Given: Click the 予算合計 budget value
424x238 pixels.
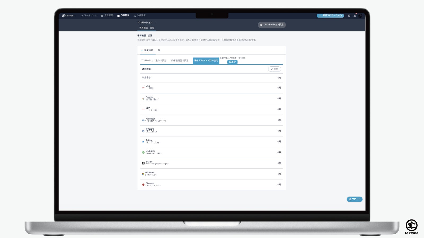Looking at the screenshot, I should (279, 78).
